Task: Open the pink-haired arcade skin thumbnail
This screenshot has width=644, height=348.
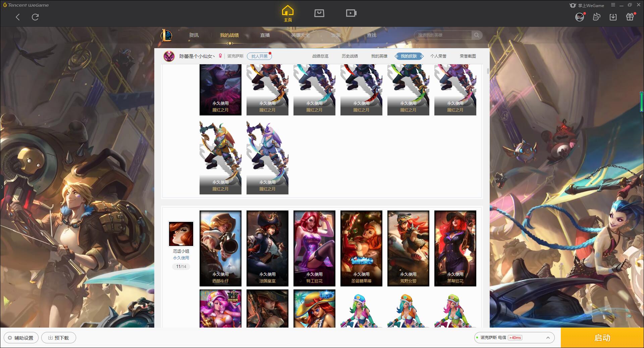Action: tap(220, 309)
